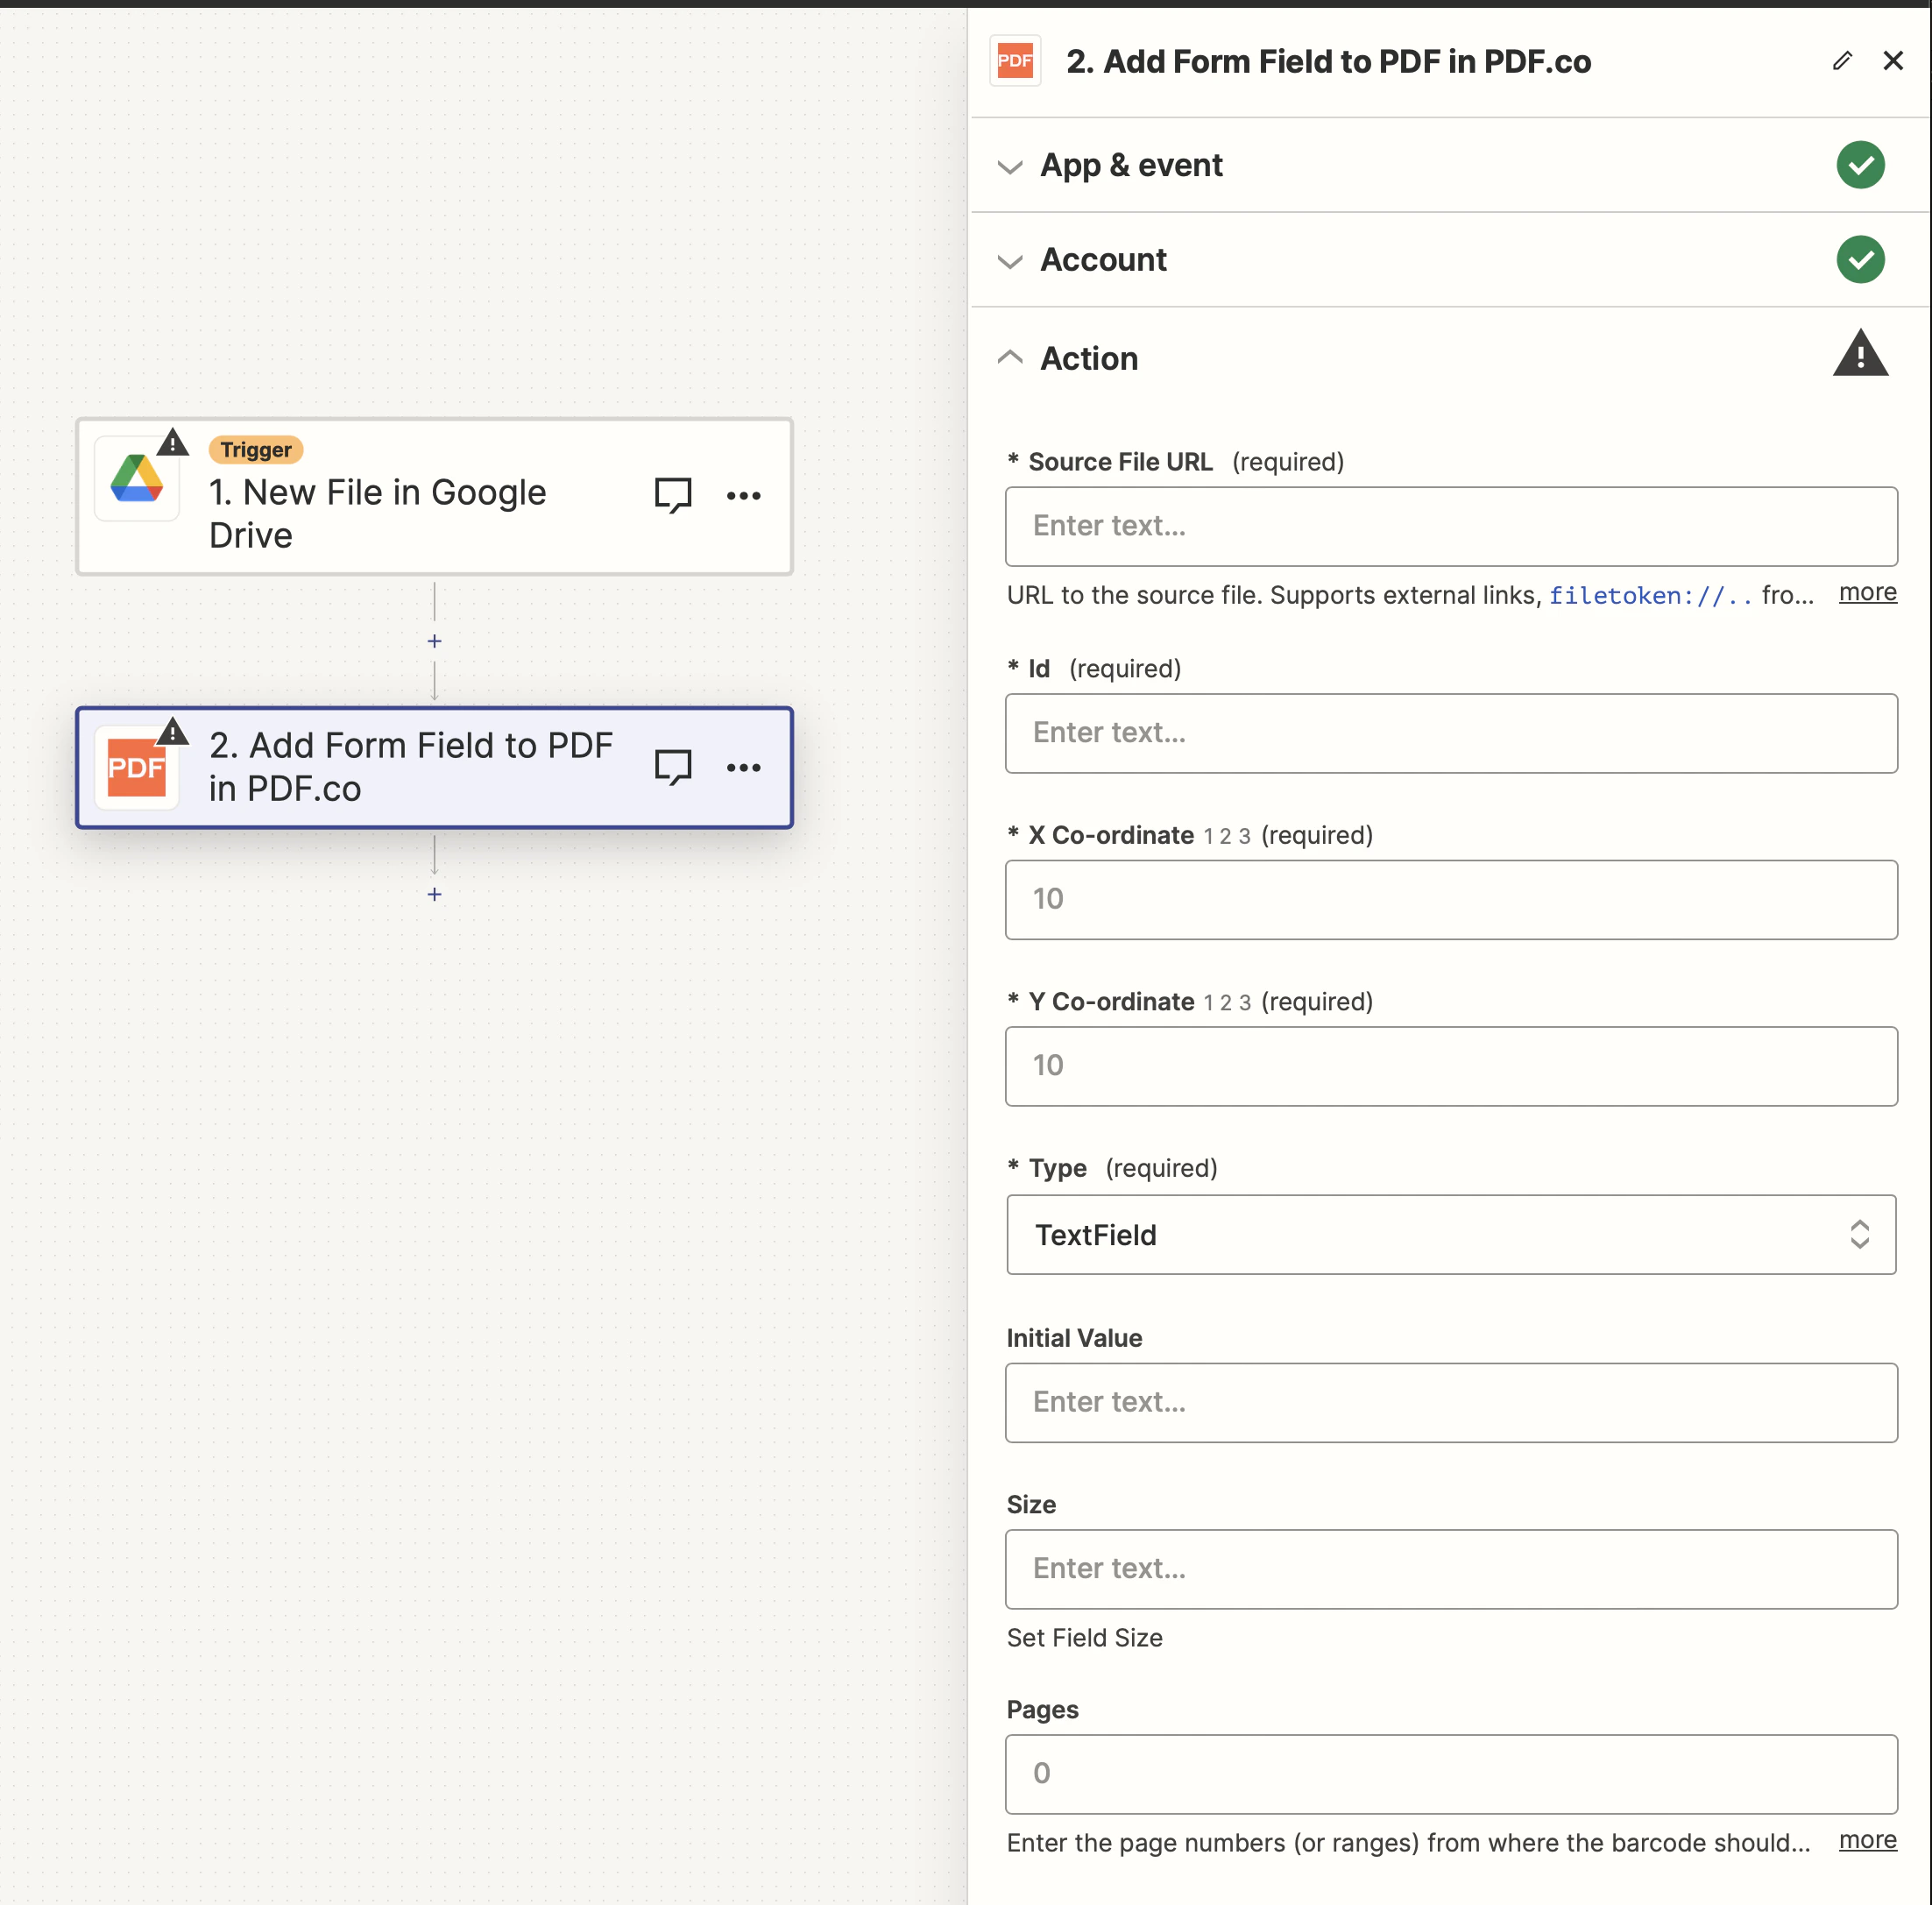The width and height of the screenshot is (1932, 1905).
Task: Open comment on New File in Google Drive step
Action: point(673,495)
